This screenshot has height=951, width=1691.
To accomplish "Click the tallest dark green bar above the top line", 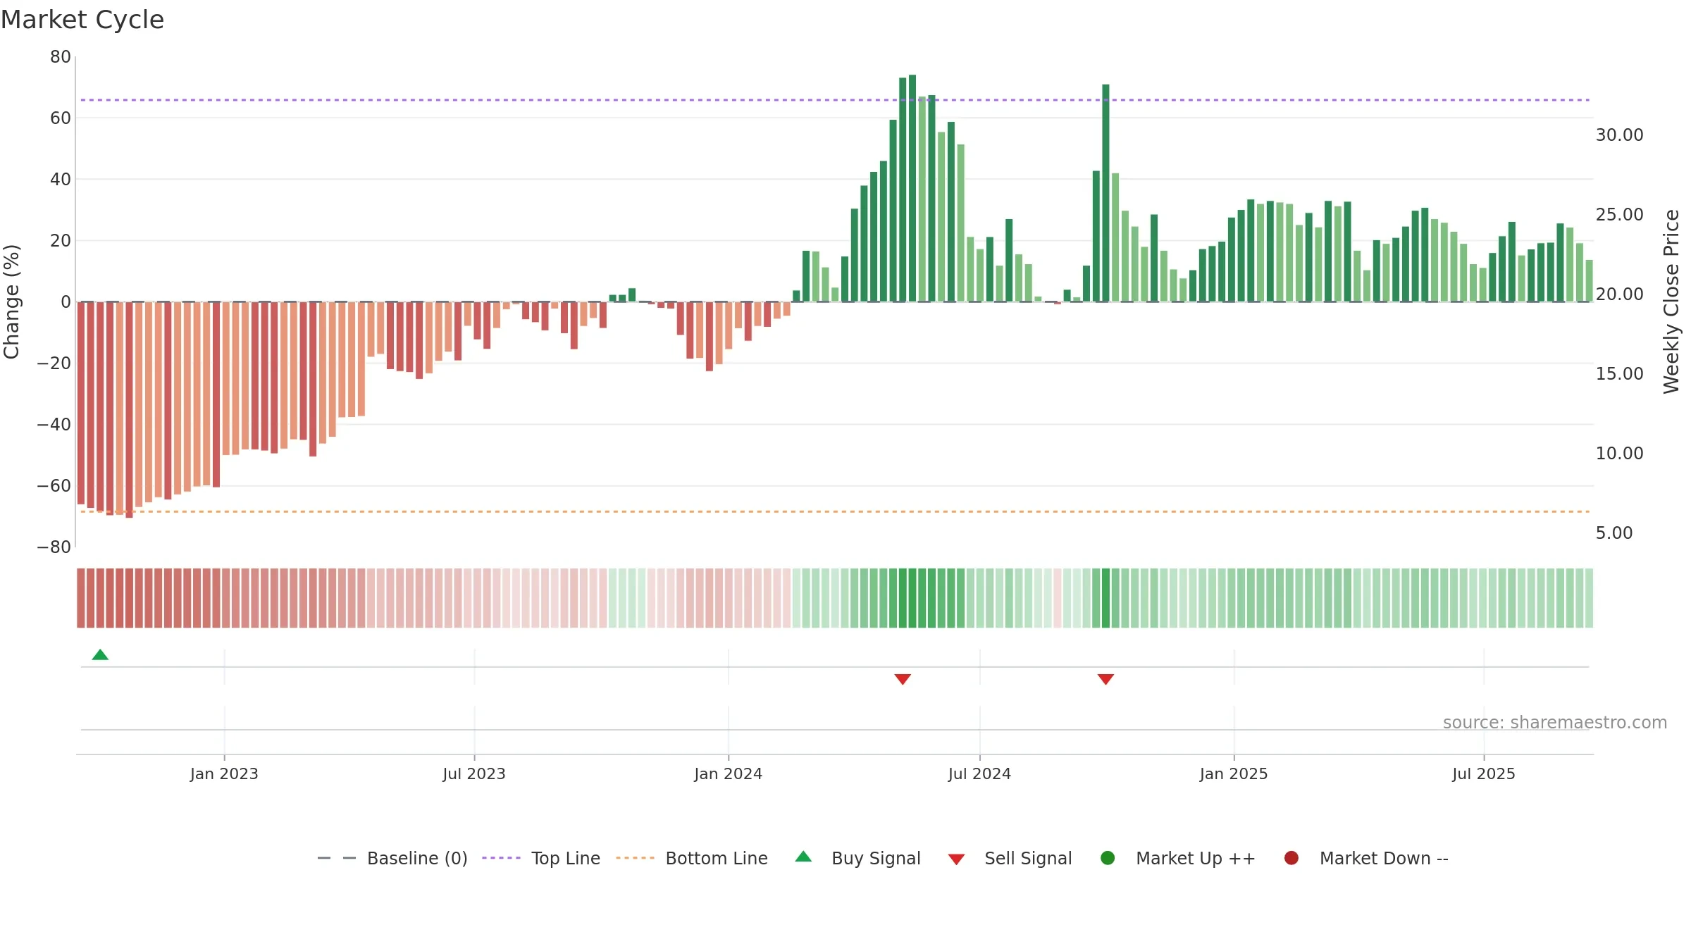I will [912, 188].
